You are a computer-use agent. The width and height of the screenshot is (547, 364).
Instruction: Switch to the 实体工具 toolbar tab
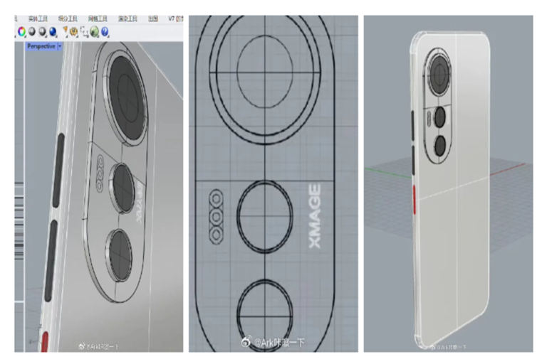(37, 19)
